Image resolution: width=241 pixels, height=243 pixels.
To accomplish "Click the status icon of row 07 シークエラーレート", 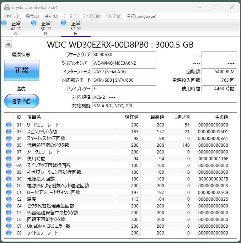I will tap(9, 152).
